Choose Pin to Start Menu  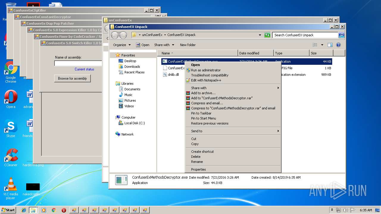203,118
